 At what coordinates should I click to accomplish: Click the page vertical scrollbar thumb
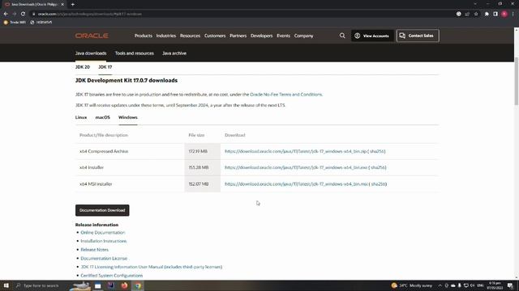point(517,81)
